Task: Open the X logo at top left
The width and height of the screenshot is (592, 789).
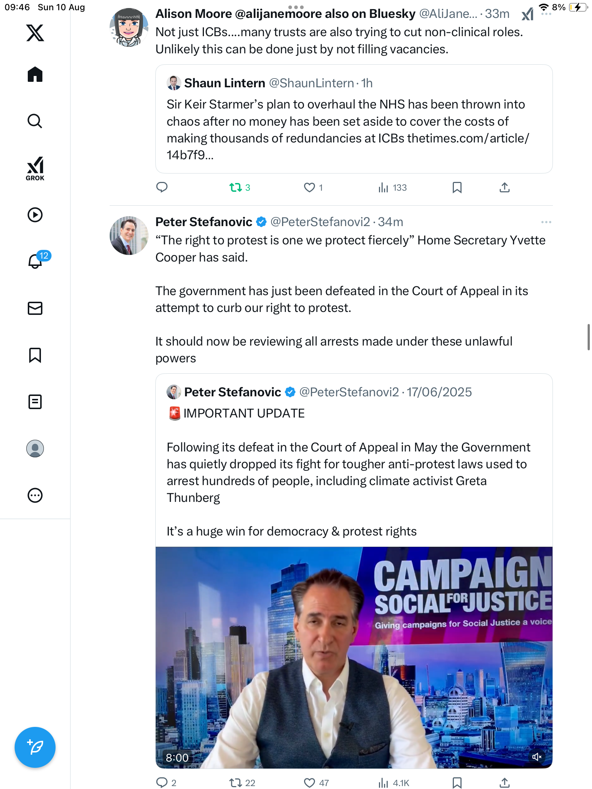Action: (35, 33)
